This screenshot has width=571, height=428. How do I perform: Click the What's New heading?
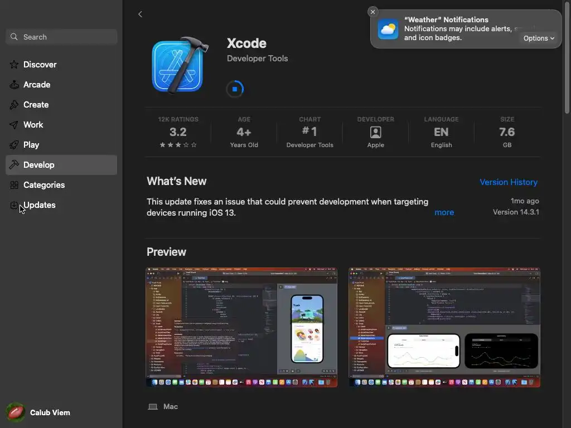pos(176,181)
